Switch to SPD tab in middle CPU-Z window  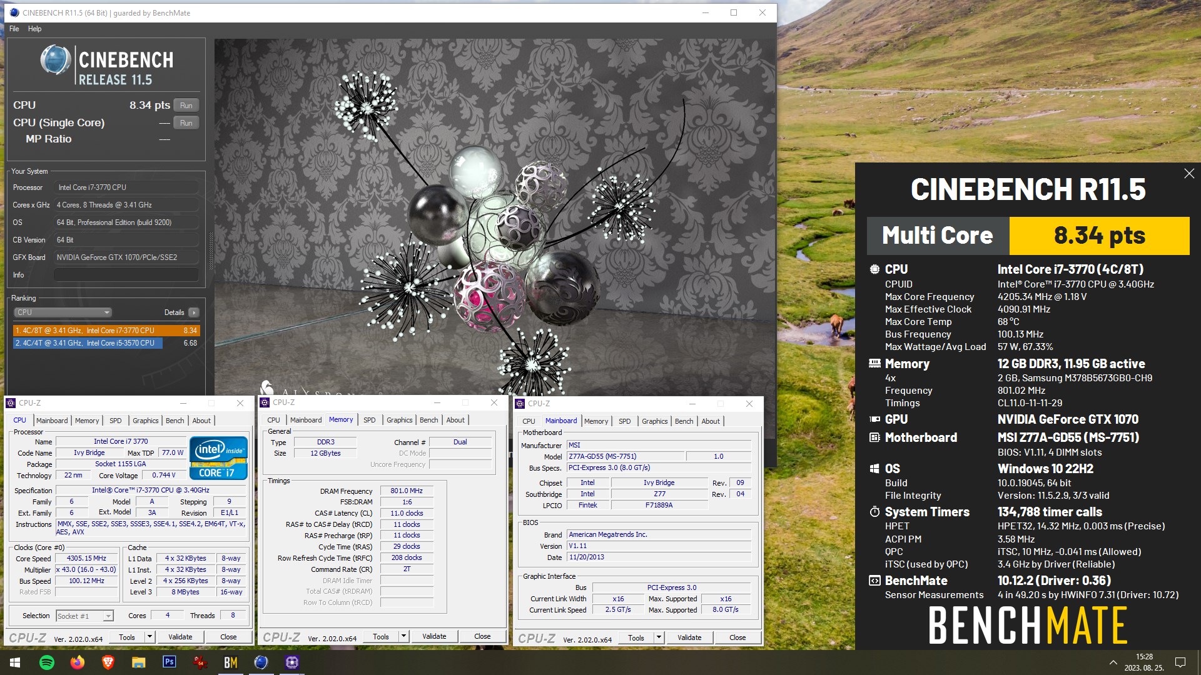pyautogui.click(x=370, y=420)
